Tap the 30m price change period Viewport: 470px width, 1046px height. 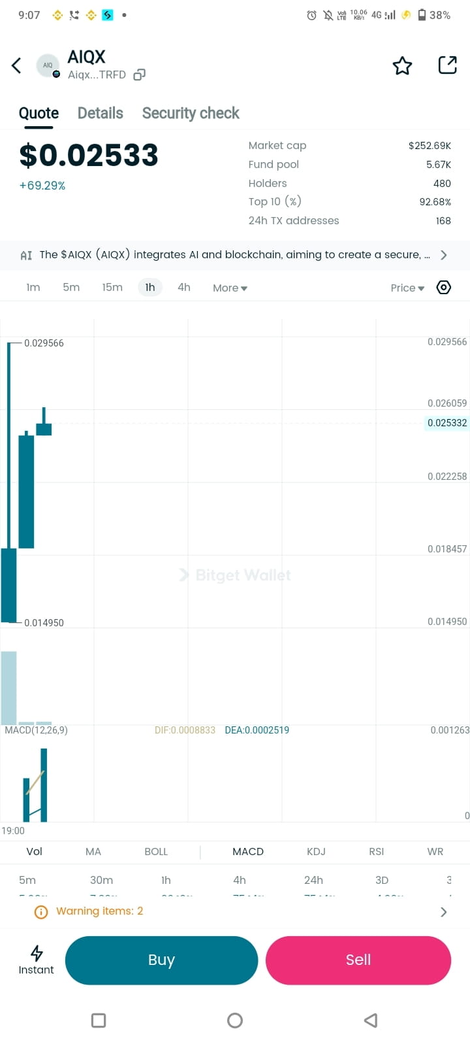pos(101,881)
